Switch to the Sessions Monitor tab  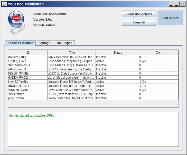click(20, 43)
